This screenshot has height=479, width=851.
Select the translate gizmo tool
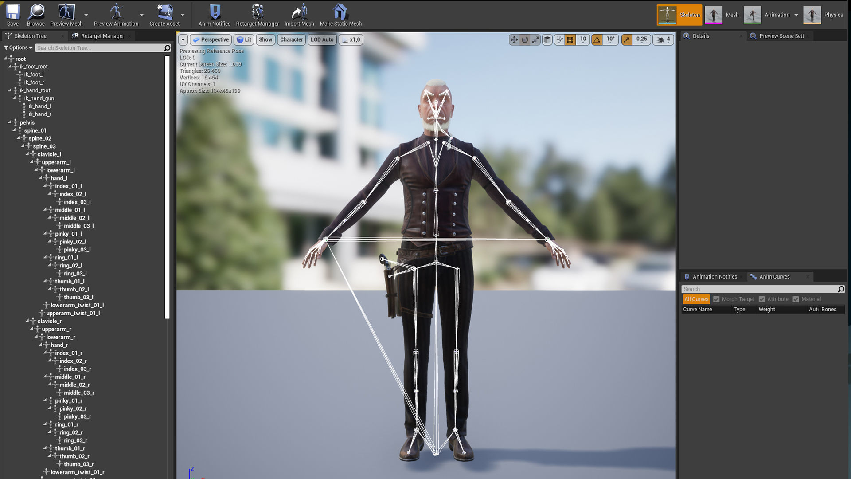[x=514, y=40]
